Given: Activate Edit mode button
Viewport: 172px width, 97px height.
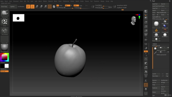Looking at the screenshot, I should coord(28,6).
